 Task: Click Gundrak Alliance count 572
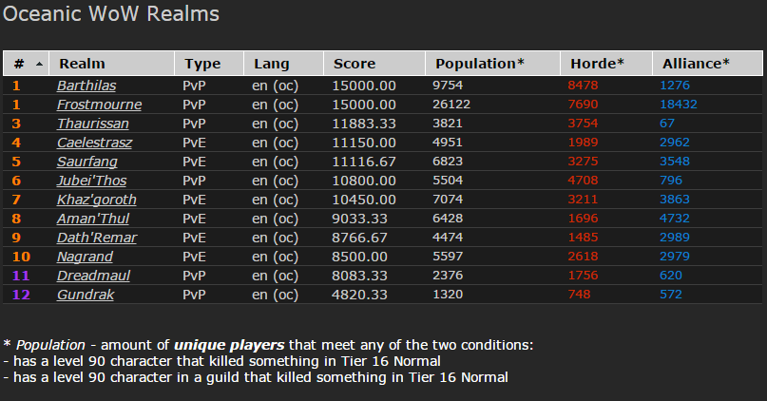click(x=671, y=295)
